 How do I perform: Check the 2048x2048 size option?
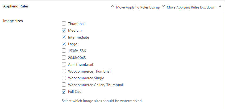click(64, 57)
